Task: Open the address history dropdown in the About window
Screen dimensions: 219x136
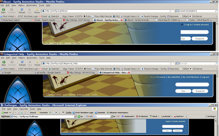Action: [173, 11]
